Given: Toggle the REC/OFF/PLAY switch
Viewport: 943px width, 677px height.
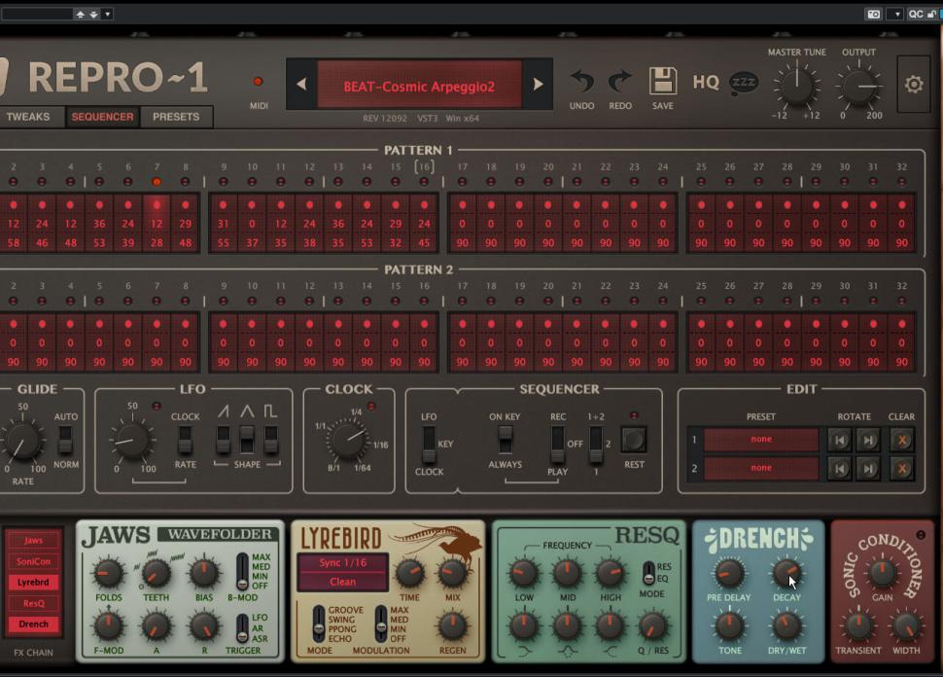Looking at the screenshot, I should pyautogui.click(x=557, y=445).
